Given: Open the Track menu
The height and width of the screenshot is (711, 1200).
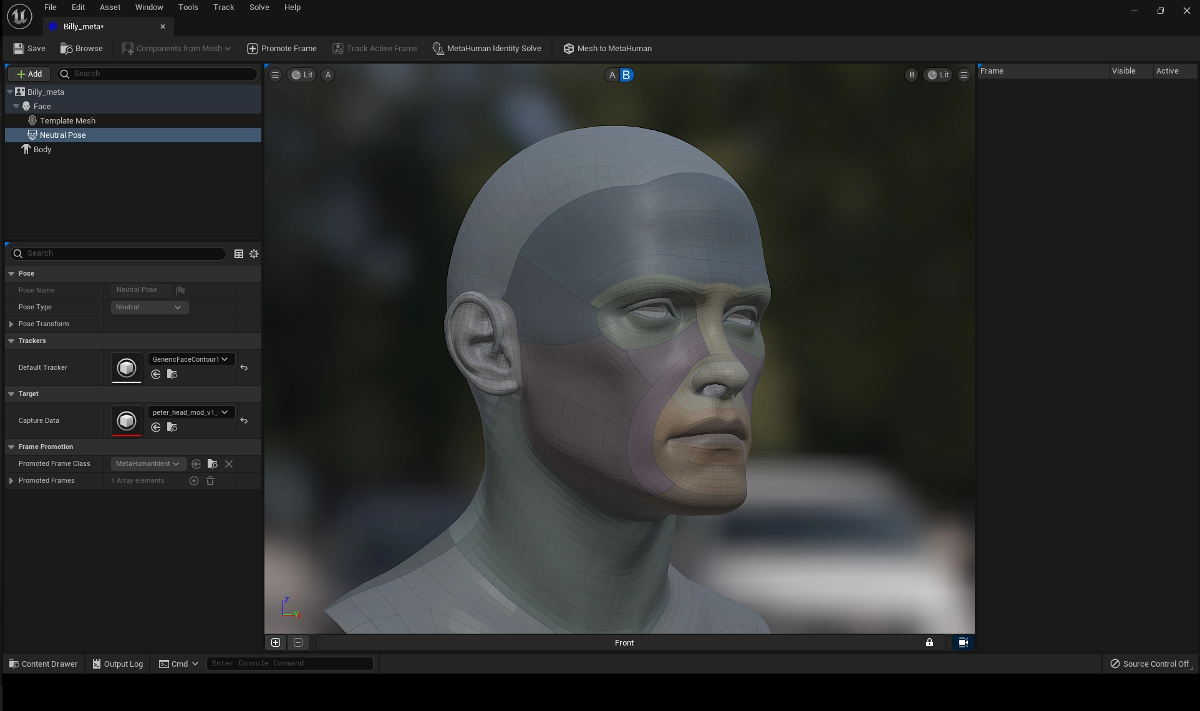Looking at the screenshot, I should pyautogui.click(x=223, y=7).
